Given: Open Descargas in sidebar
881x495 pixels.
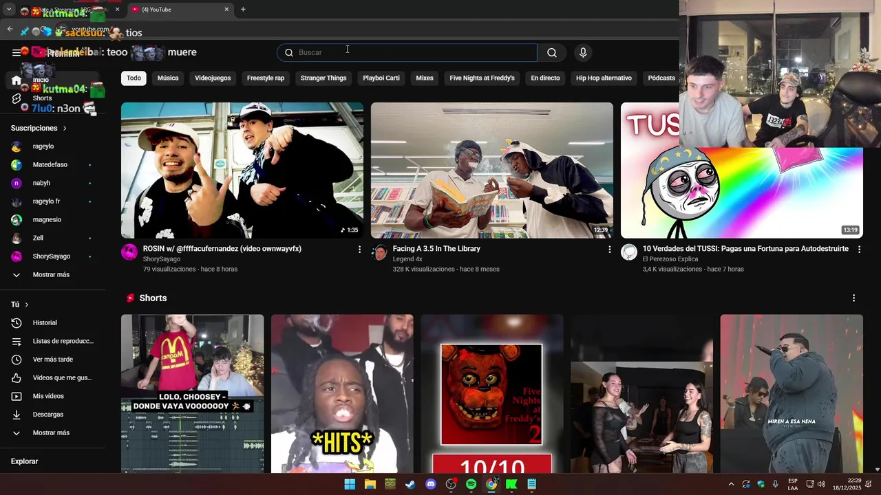Looking at the screenshot, I should coord(52,415).
